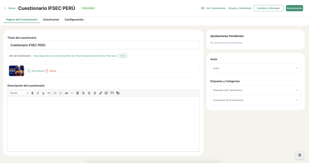Click Editar button next to quiz URL
This screenshot has height=163, width=309.
[123, 56]
